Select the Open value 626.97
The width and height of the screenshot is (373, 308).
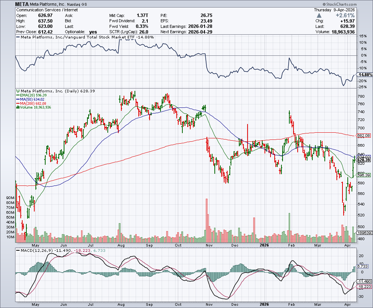[x=45, y=15]
